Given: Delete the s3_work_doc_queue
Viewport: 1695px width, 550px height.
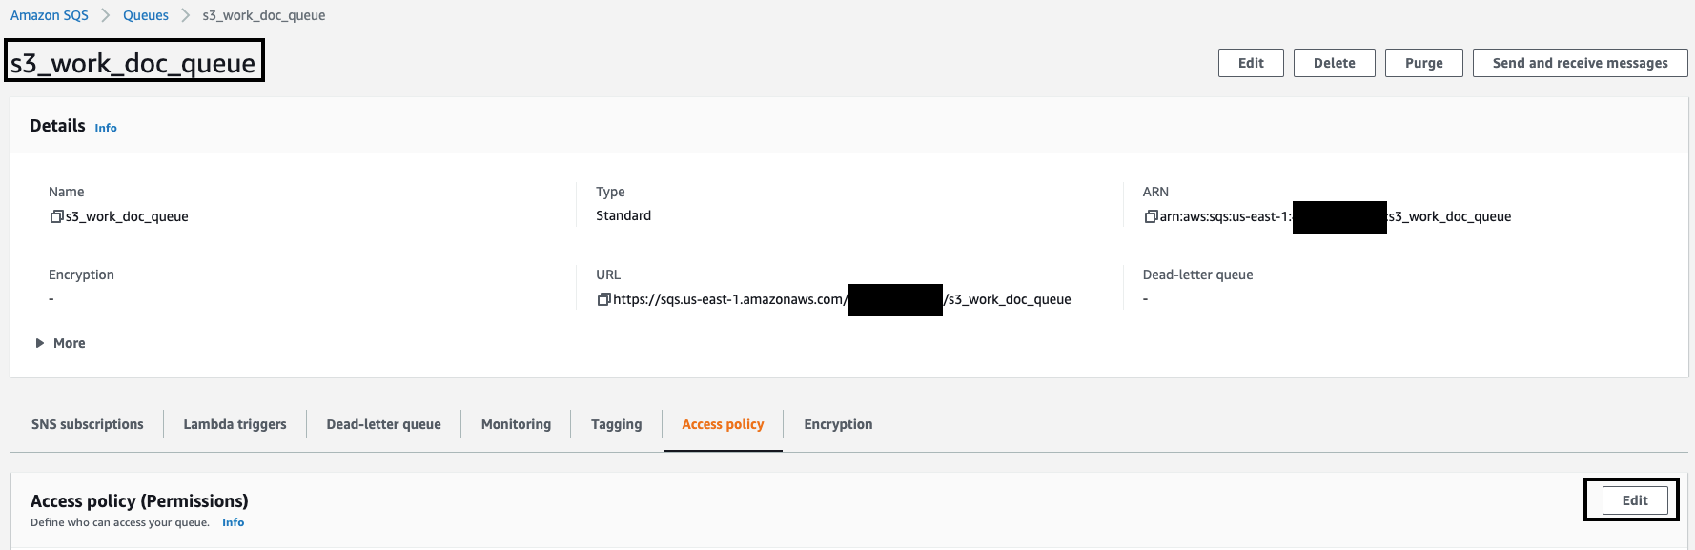Looking at the screenshot, I should pyautogui.click(x=1334, y=62).
